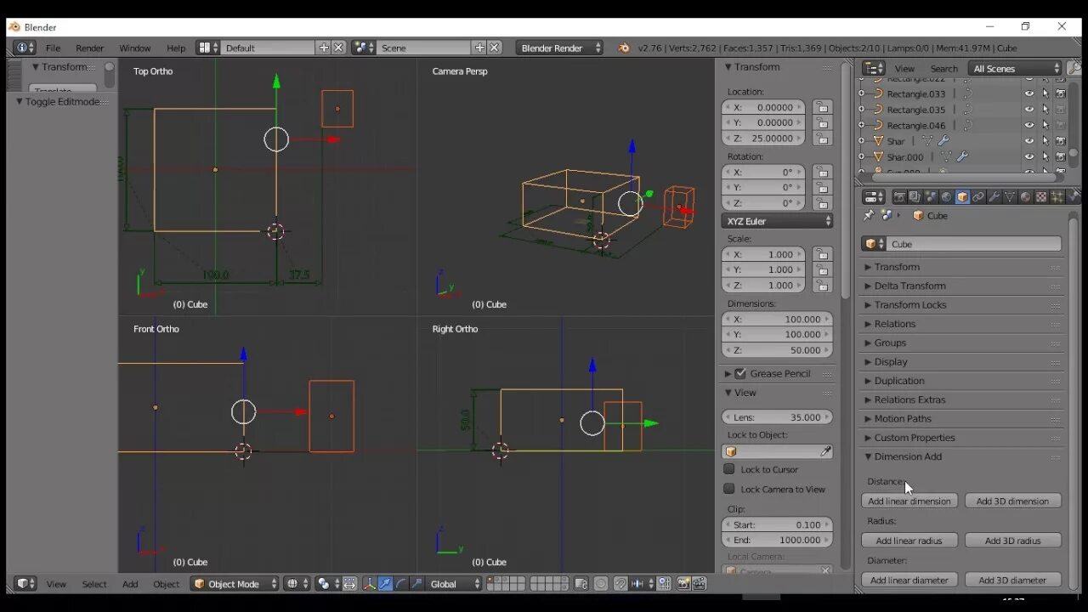Click the eyedropper in Lock to Object field

tap(825, 451)
